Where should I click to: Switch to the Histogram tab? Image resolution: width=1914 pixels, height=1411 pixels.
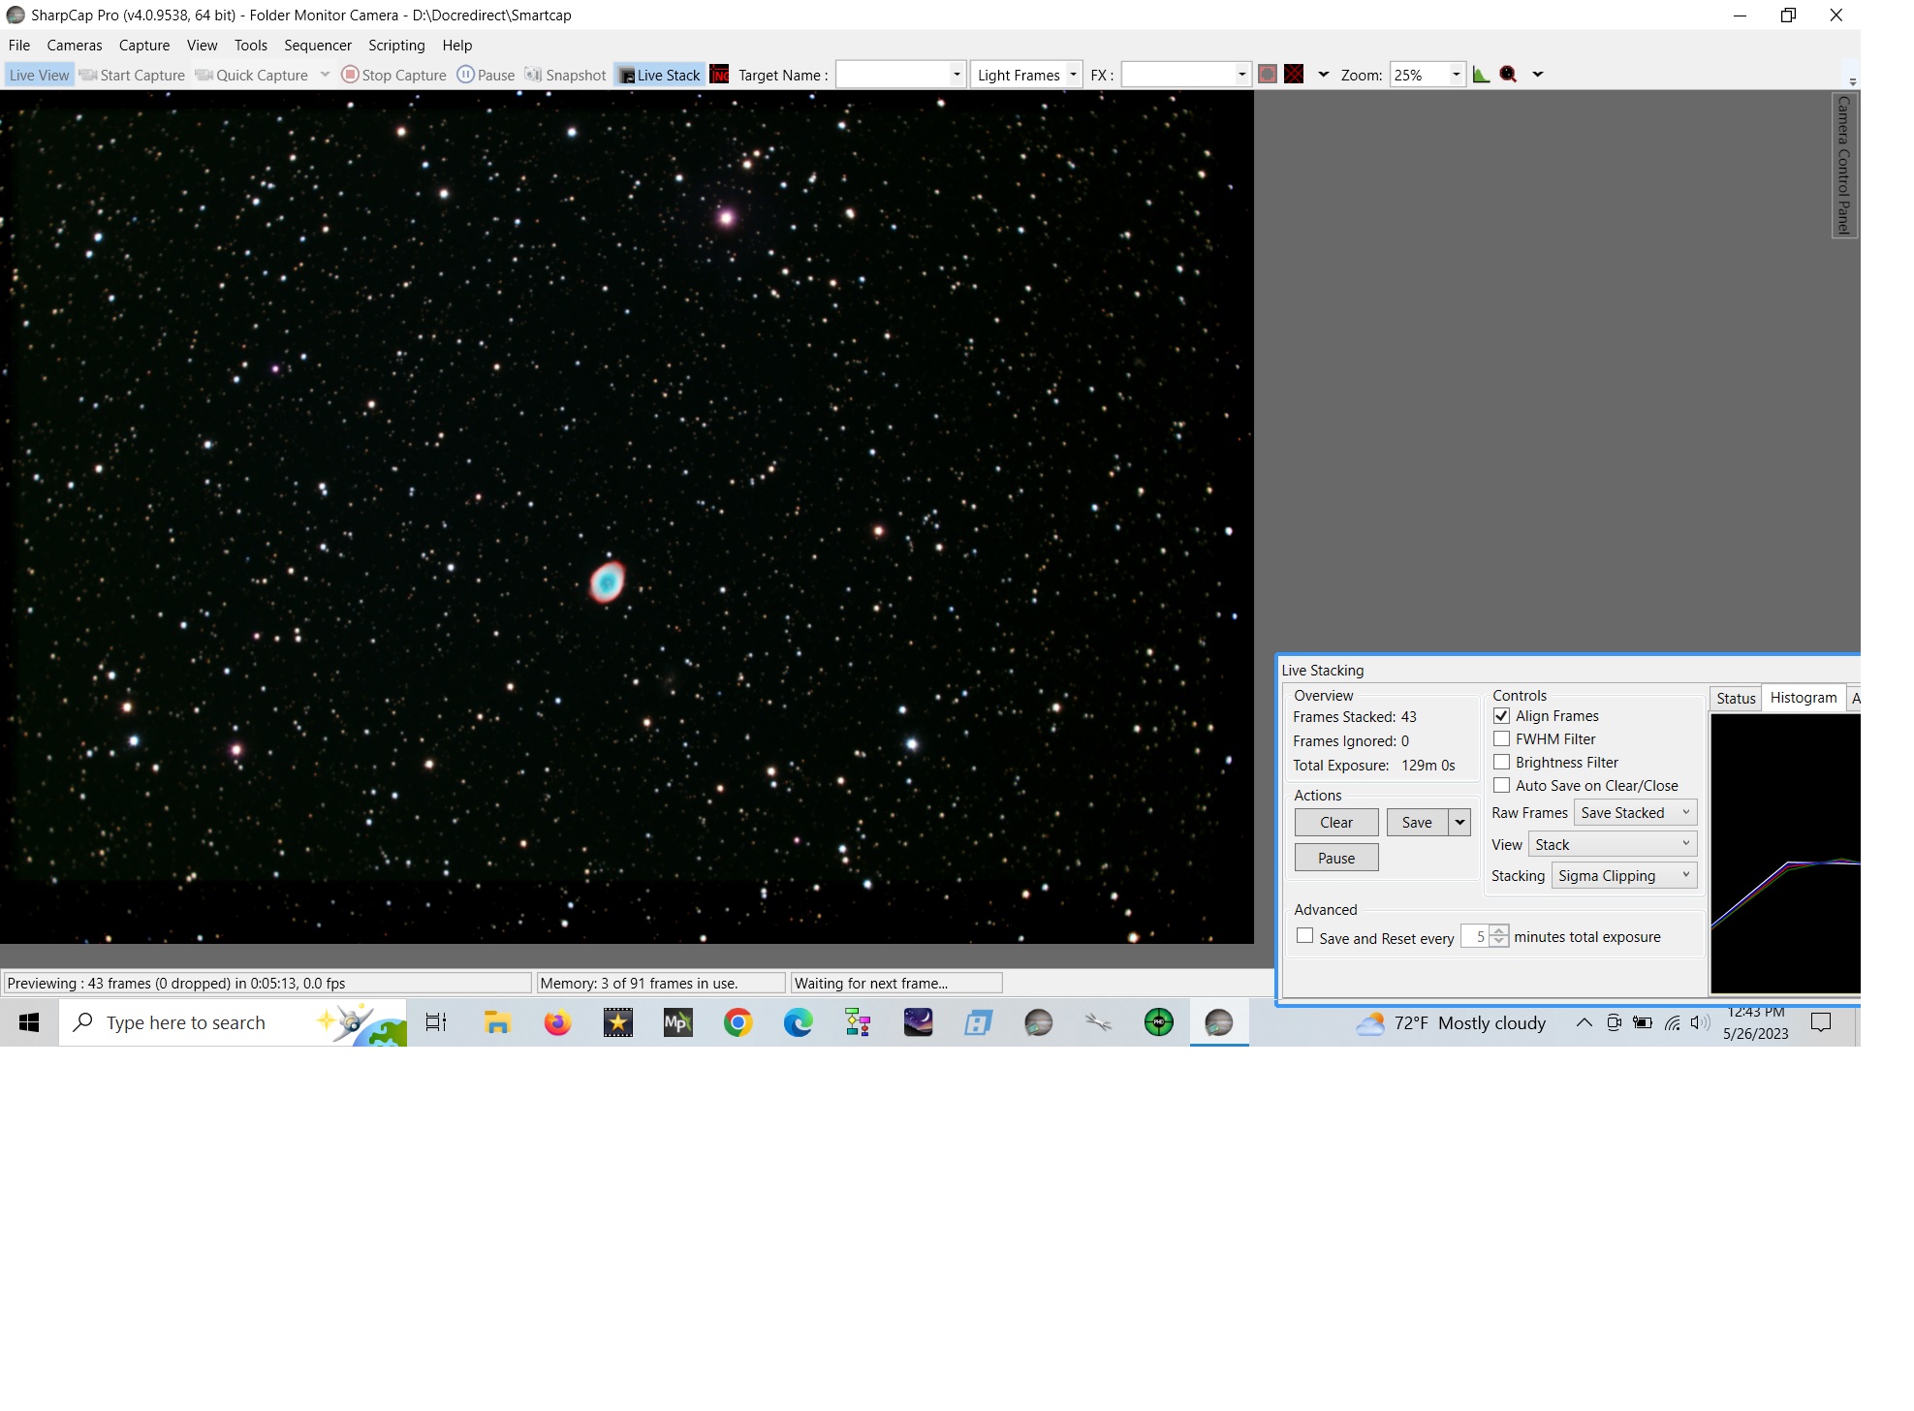1803,697
